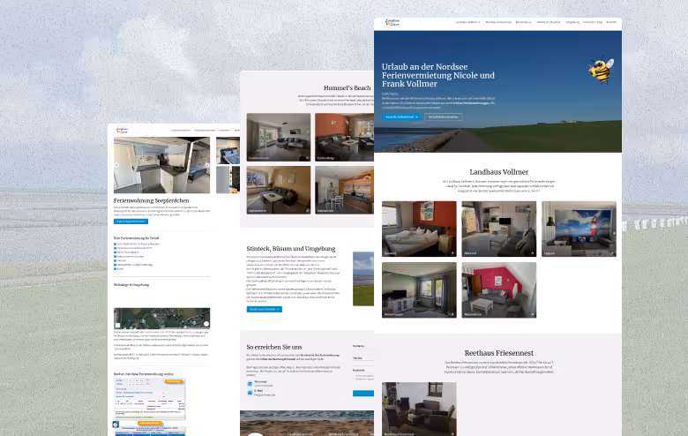
Task: Click the previous arrow on the Seepferdchen carousel
Action: click(x=116, y=166)
